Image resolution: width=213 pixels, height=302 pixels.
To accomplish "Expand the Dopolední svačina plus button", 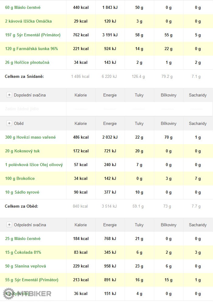I will pos(9,95).
